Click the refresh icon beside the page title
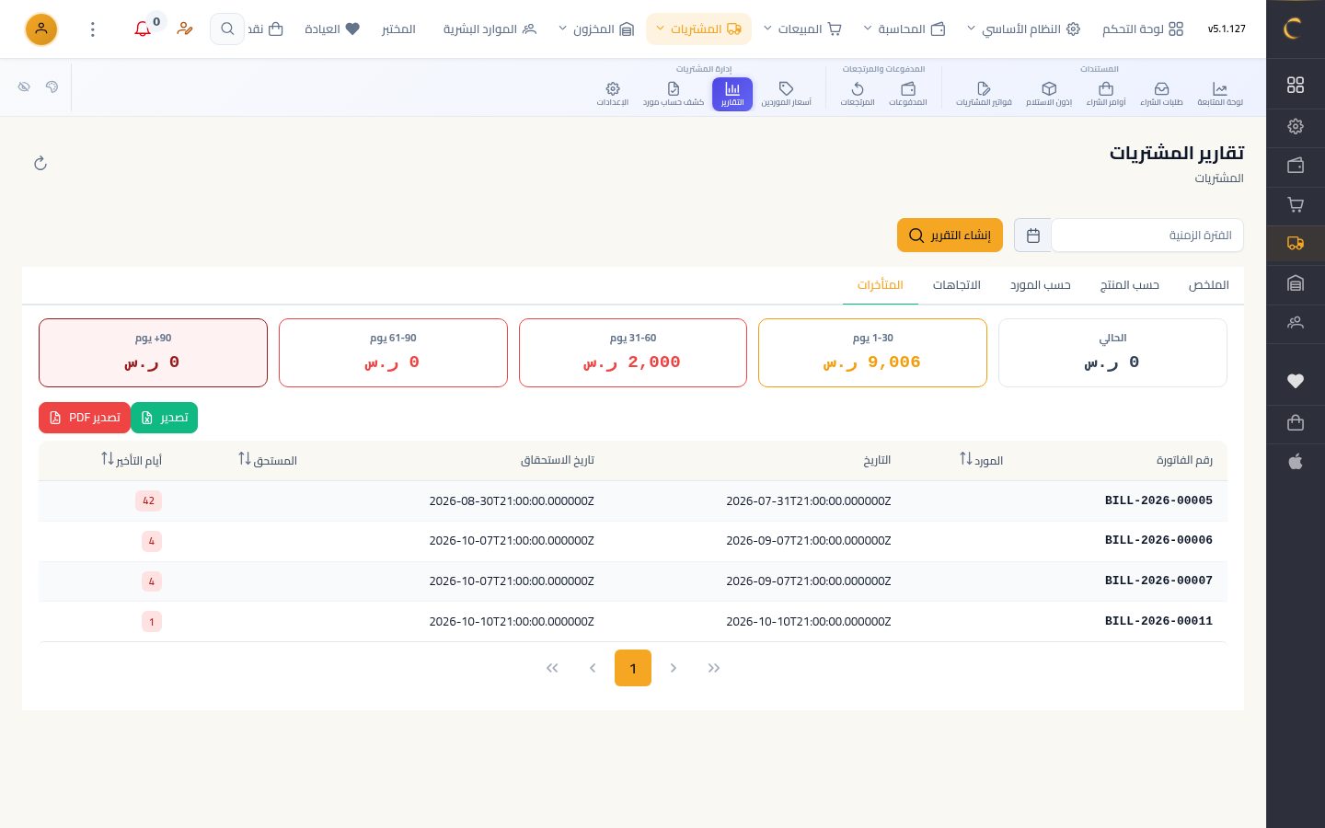The image size is (1325, 828). [40, 164]
